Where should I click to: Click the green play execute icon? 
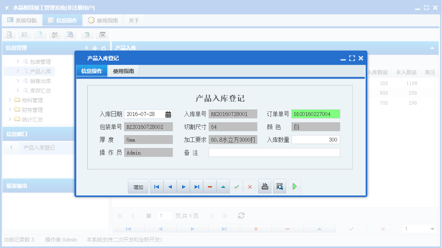coord(294,186)
